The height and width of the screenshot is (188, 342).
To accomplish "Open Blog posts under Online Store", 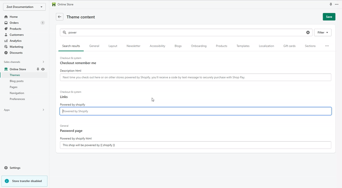I will click(x=17, y=81).
